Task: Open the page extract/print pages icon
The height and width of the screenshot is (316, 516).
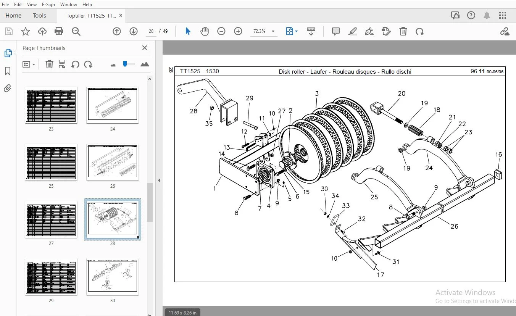Action: coord(62,64)
